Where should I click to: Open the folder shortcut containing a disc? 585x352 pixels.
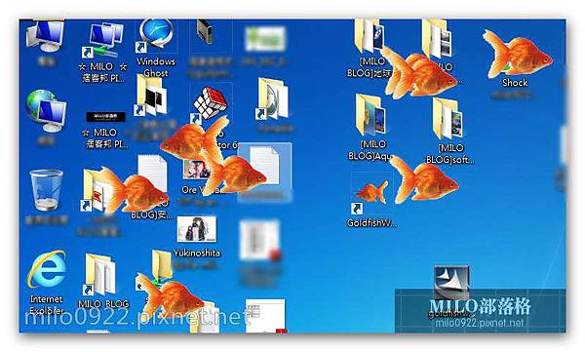point(272,98)
